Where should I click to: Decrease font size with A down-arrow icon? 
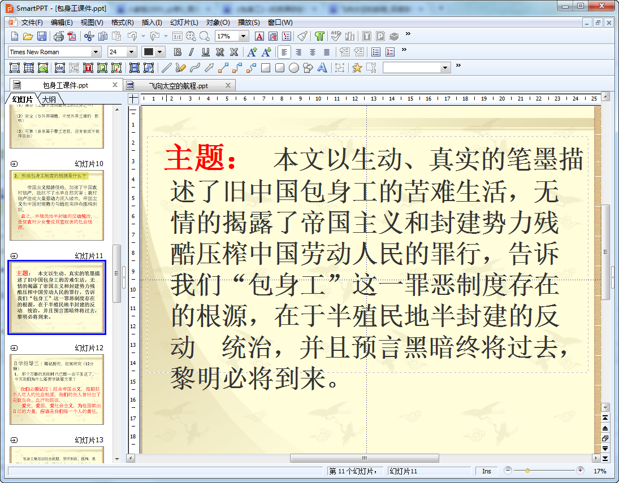pyautogui.click(x=266, y=52)
